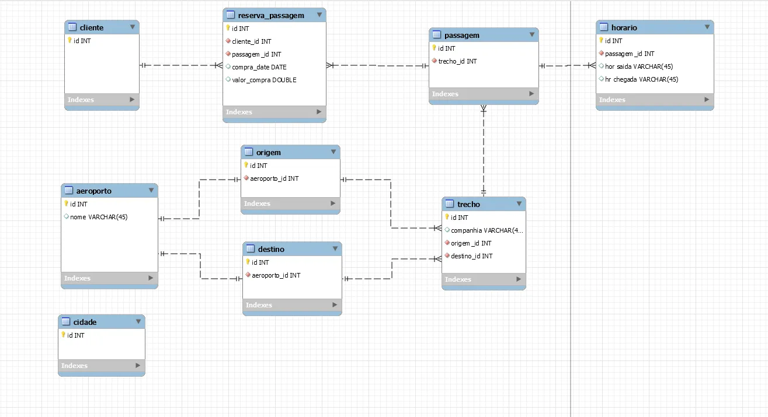Image resolution: width=768 pixels, height=417 pixels.
Task: Select the companhia VARCHAR column in trecho
Action: click(x=486, y=230)
